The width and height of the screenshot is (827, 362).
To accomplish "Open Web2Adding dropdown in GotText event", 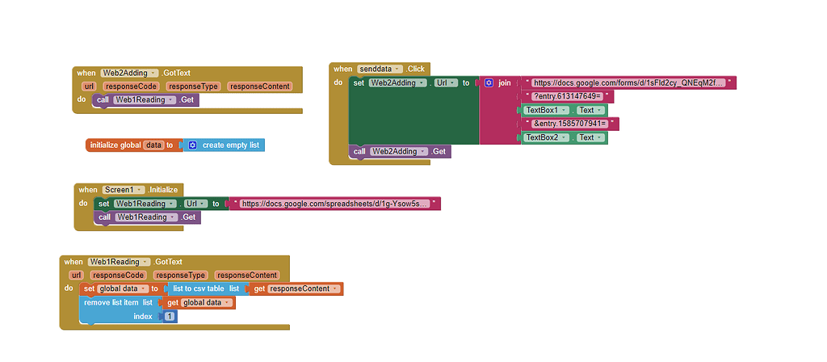I will 153,73.
